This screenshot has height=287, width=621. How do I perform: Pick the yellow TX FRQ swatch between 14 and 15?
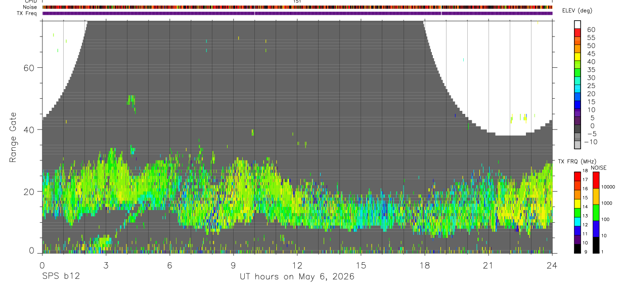point(577,202)
